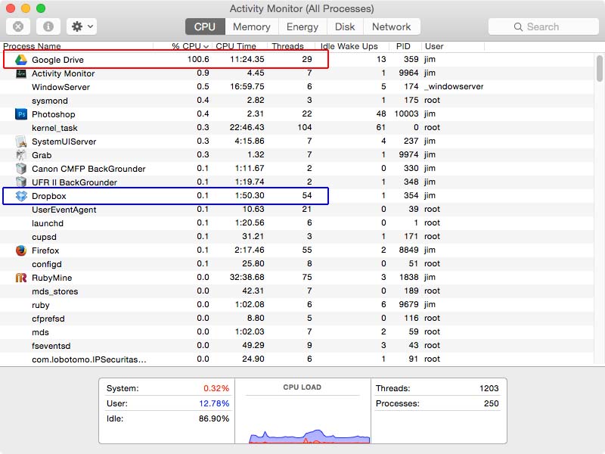Screen dimensions: 605x454
Task: Select the Disk tab
Action: coord(345,26)
